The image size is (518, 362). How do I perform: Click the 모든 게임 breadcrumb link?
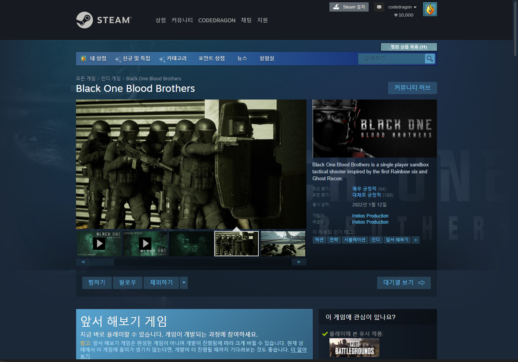point(86,78)
